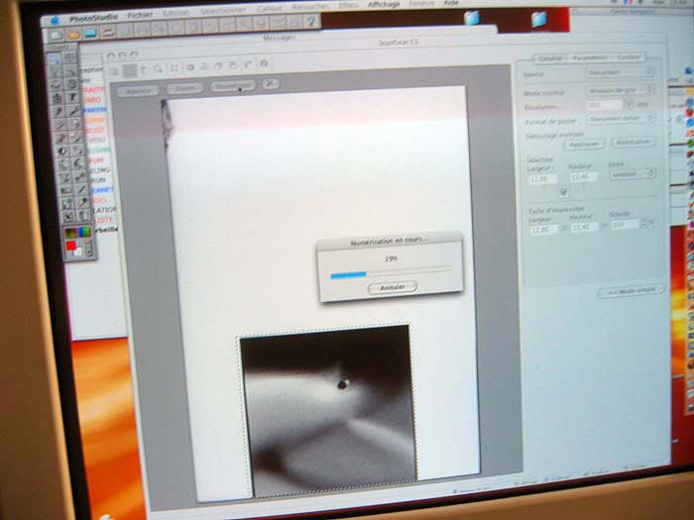Open the Format de papier dropdown

(x=621, y=118)
